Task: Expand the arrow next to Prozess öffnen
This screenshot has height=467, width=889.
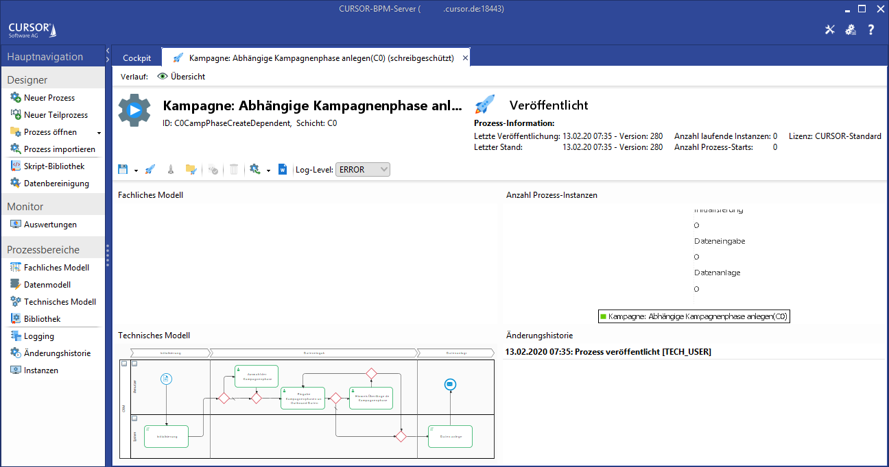Action: pyautogui.click(x=99, y=133)
